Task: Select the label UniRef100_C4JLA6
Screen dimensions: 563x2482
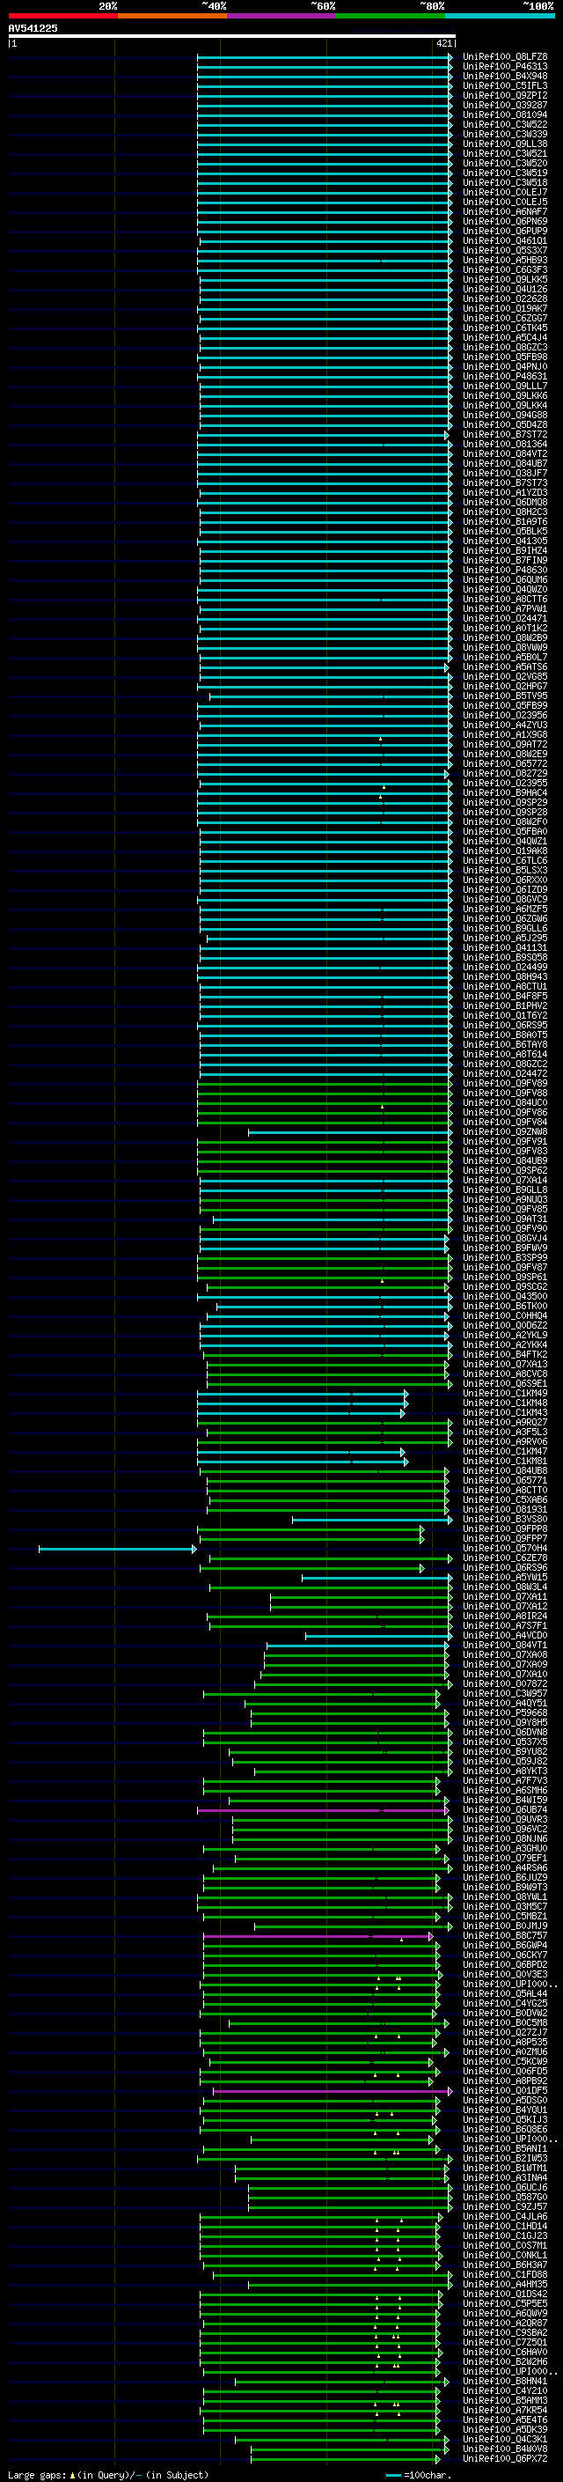Action: click(505, 2216)
